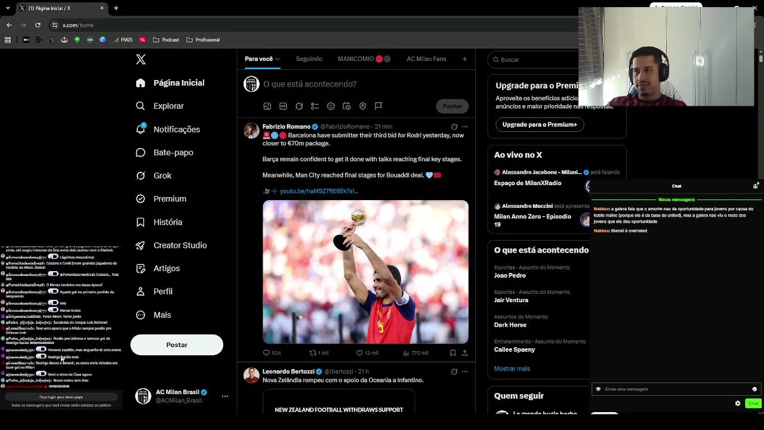This screenshot has height=430, width=764.
Task: Like the Fabrizio Romano post
Action: coord(366,353)
